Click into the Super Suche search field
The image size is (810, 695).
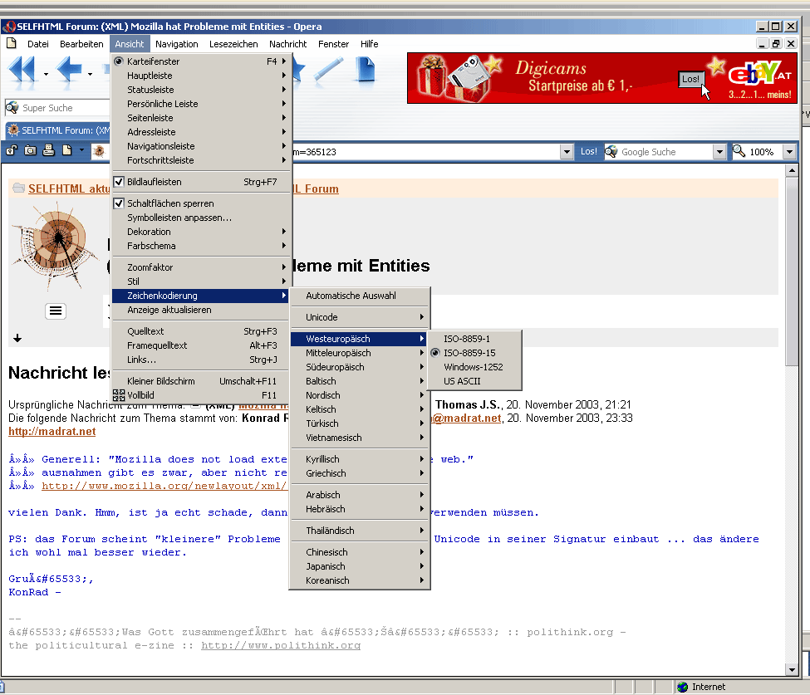click(x=62, y=108)
